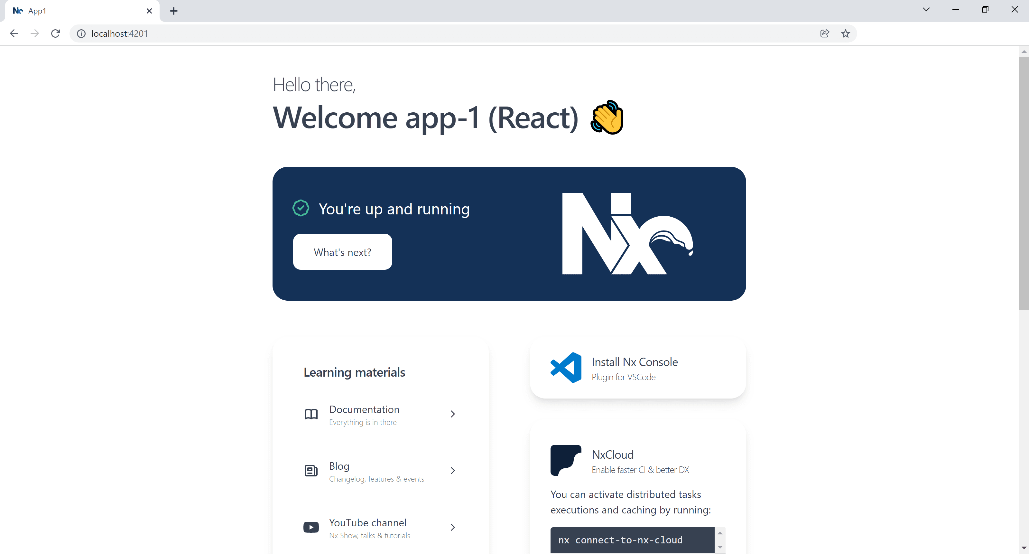This screenshot has height=554, width=1029.
Task: Minimize the browser window
Action: [956, 10]
